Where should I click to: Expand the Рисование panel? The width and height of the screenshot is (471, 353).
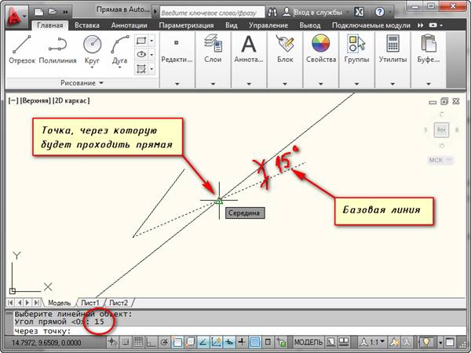click(x=82, y=83)
